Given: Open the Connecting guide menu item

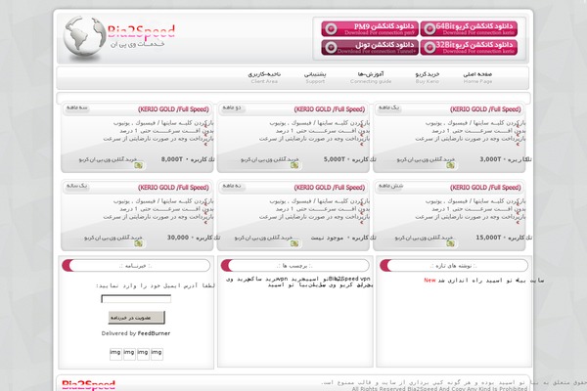Looking at the screenshot, I should coord(371,77).
